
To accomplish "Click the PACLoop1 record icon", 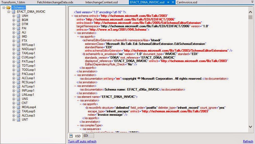I will (18, 74).
